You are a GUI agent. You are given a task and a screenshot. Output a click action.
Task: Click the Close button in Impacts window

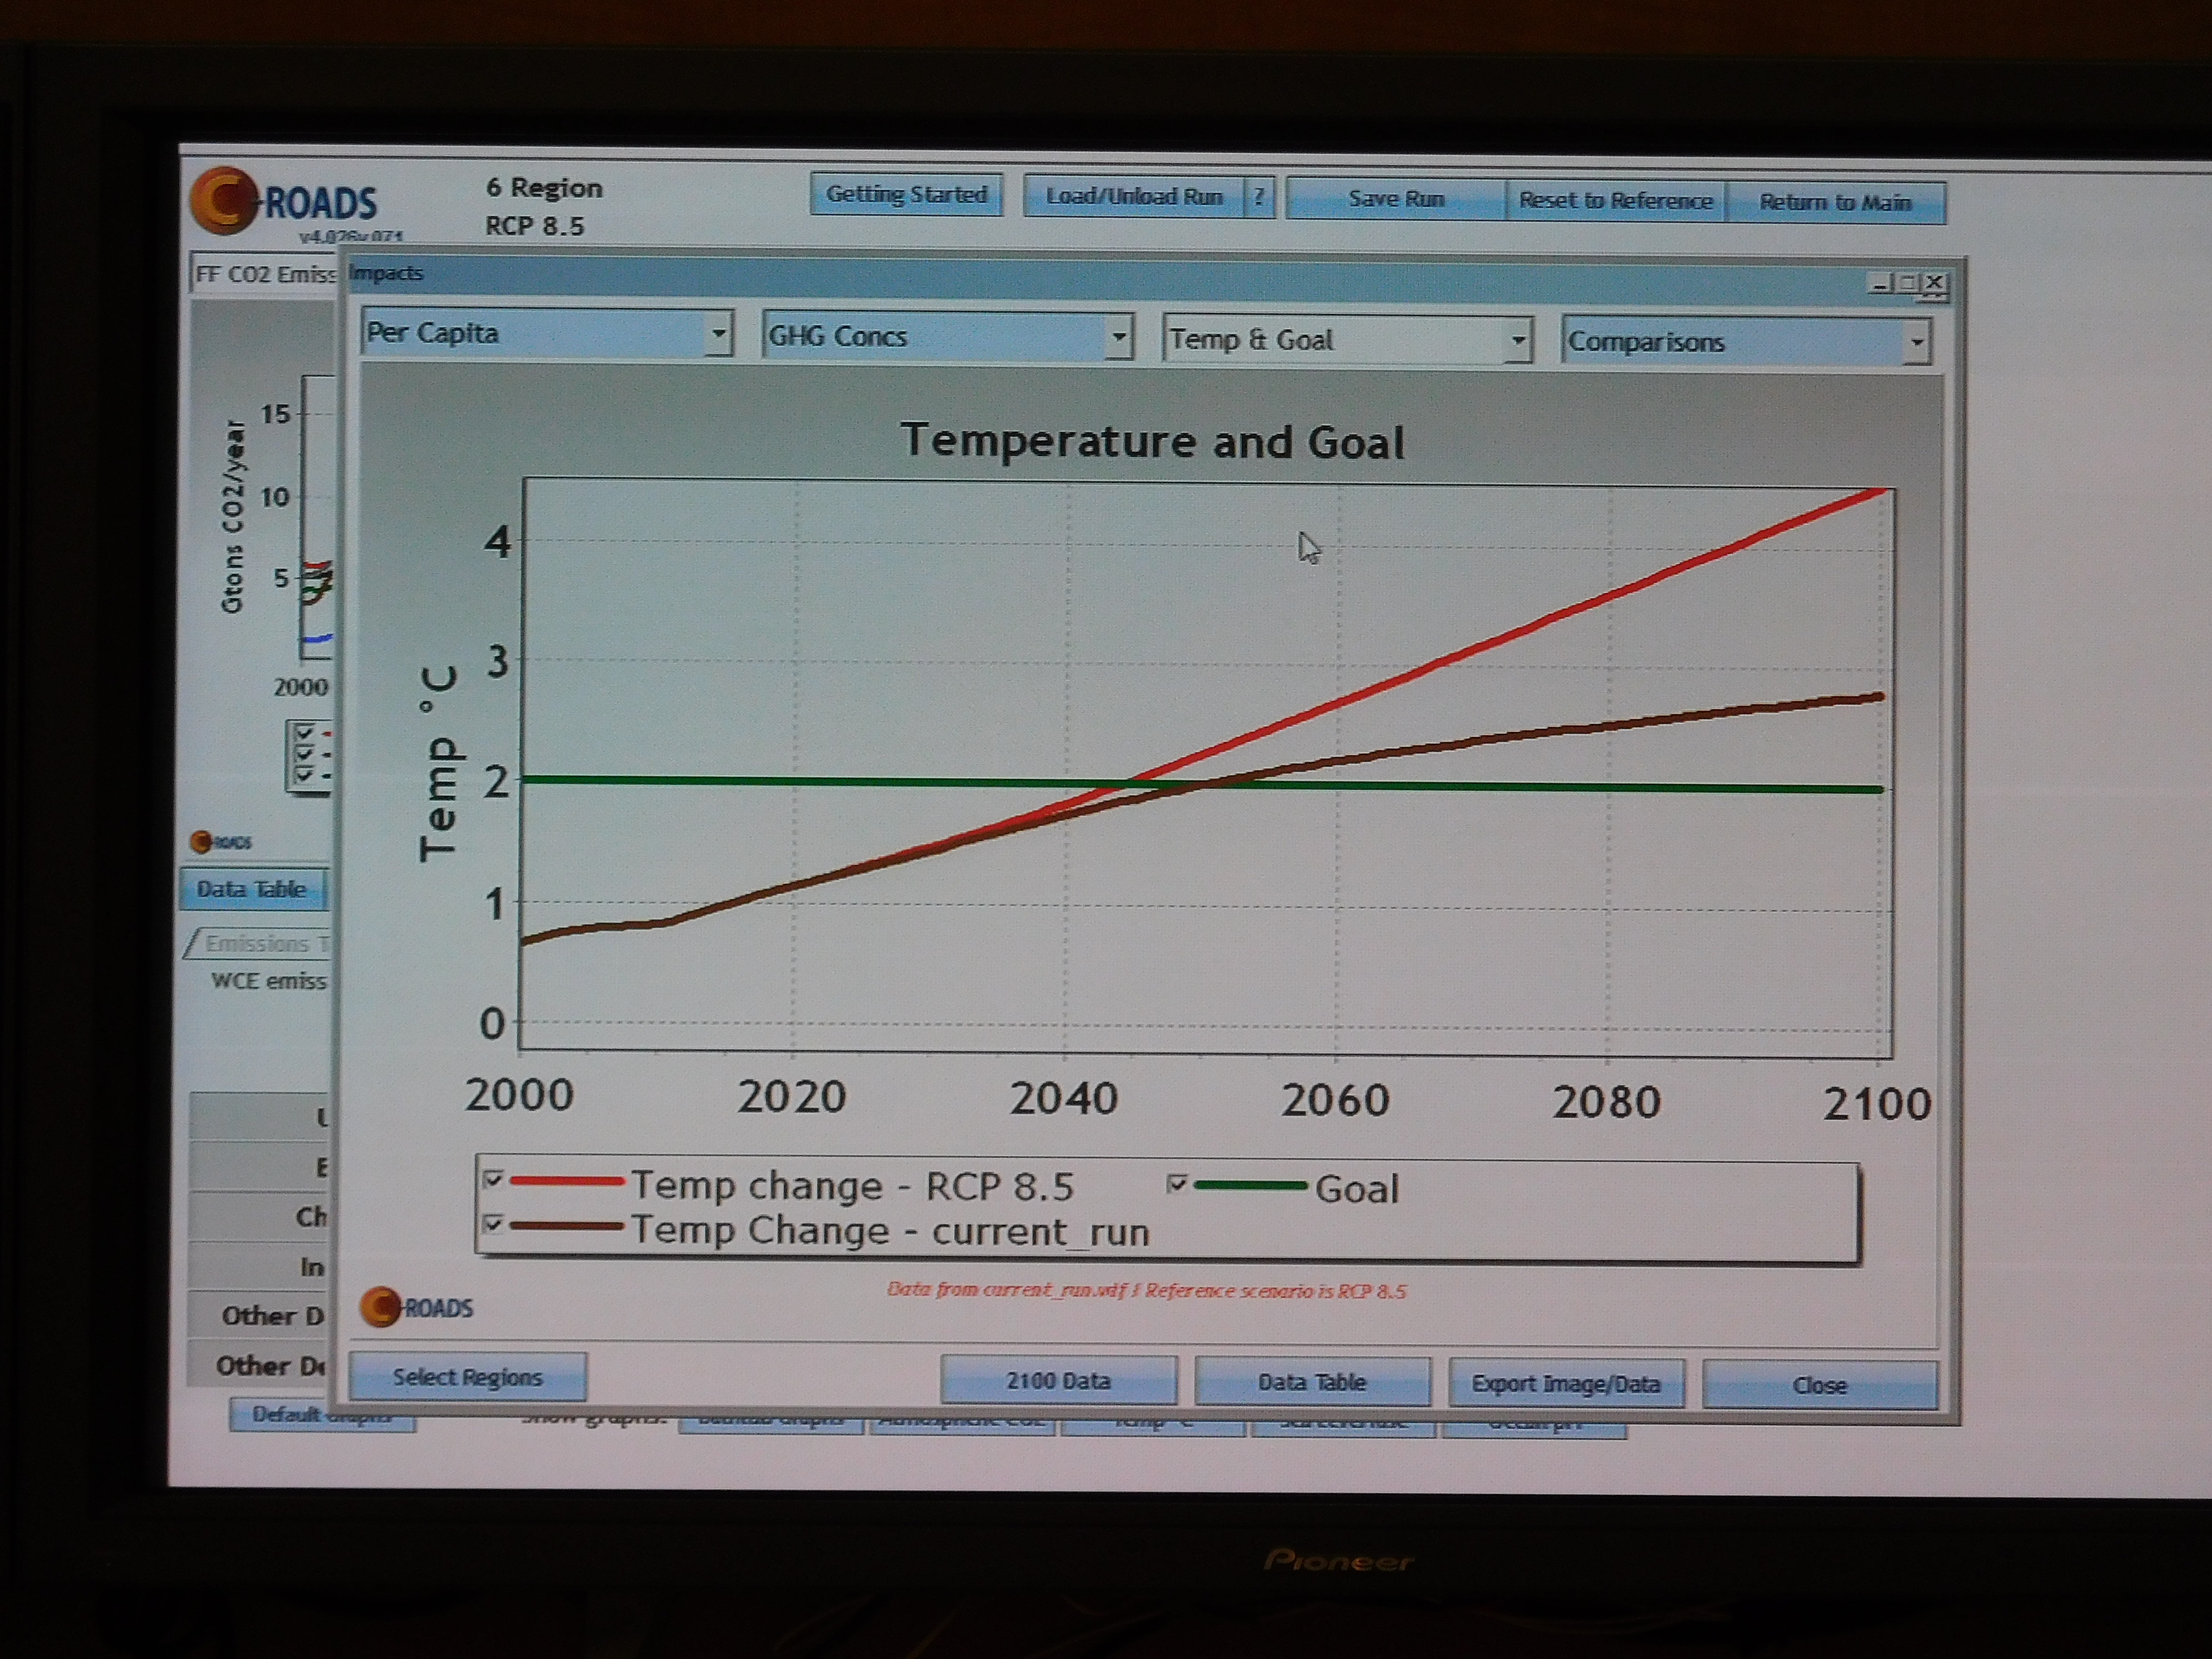click(1819, 1386)
